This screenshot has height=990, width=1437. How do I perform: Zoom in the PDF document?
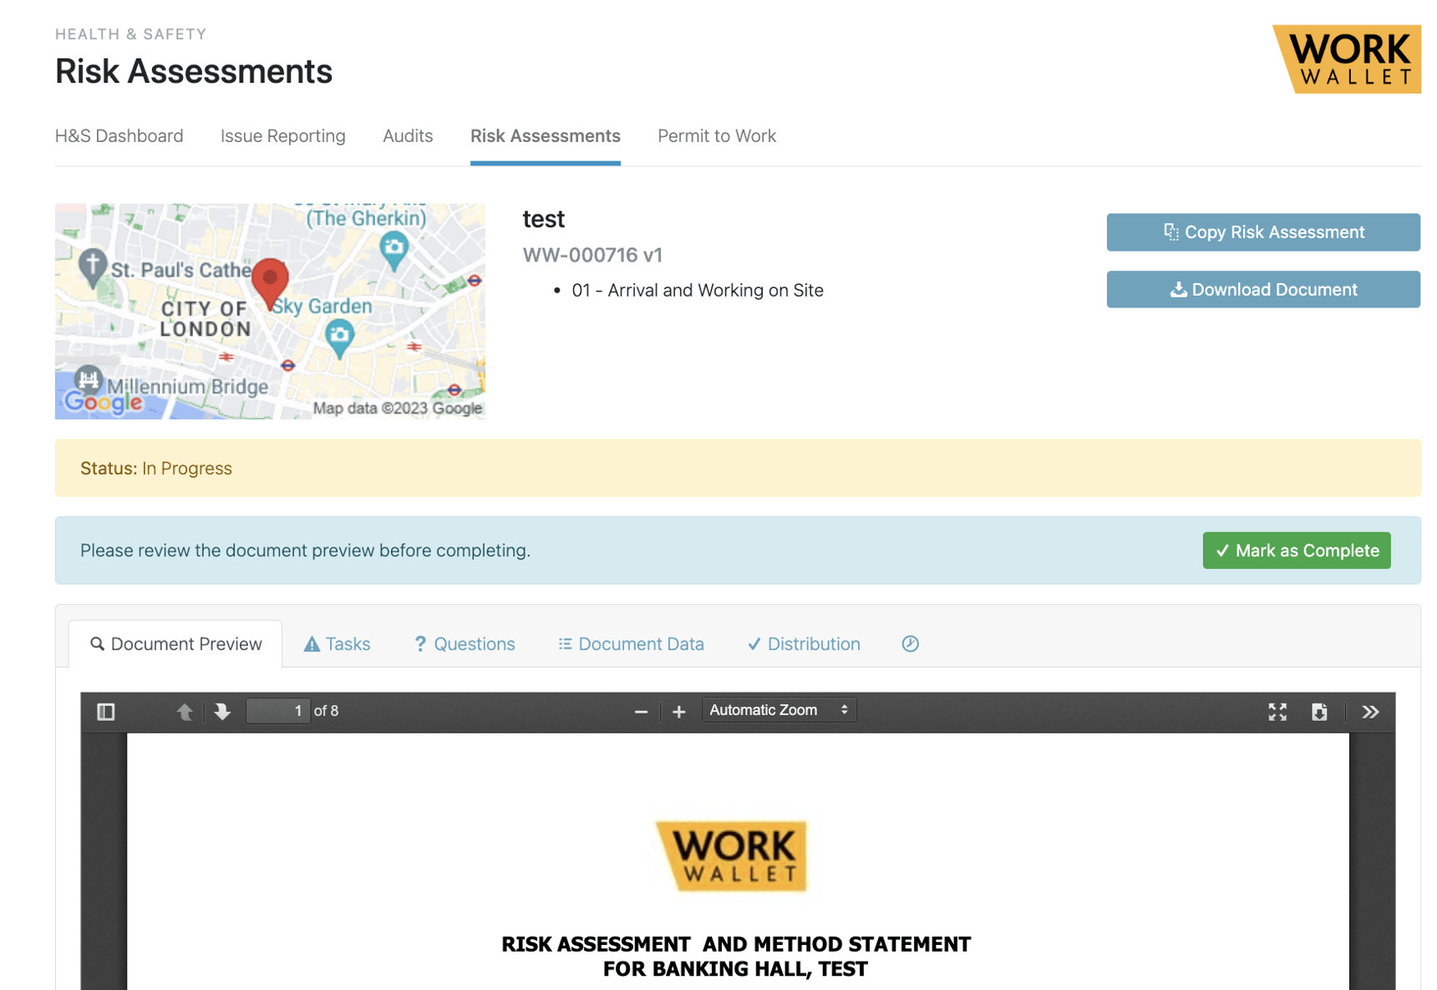679,712
